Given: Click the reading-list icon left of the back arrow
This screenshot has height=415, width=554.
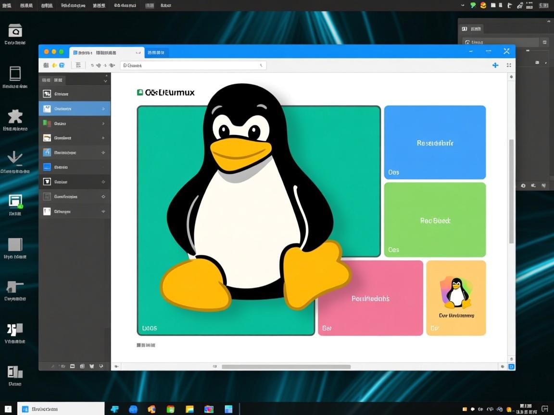Looking at the screenshot, I should 78,65.
